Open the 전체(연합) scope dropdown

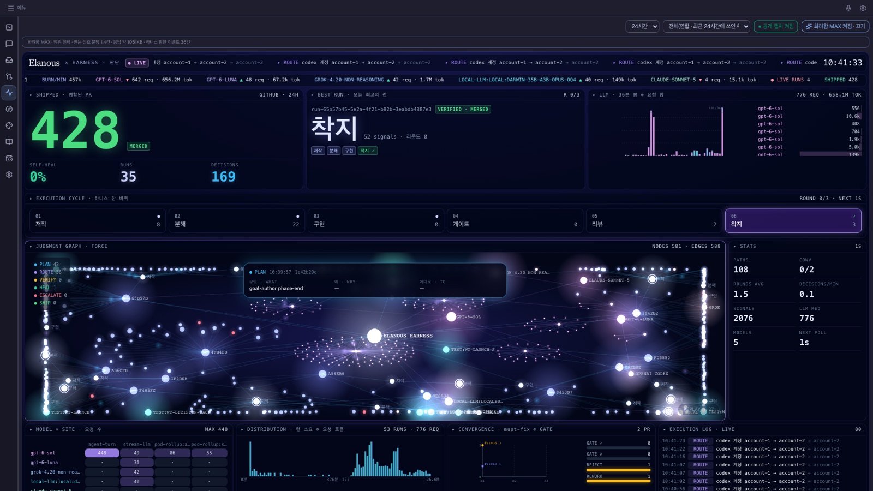click(x=707, y=26)
